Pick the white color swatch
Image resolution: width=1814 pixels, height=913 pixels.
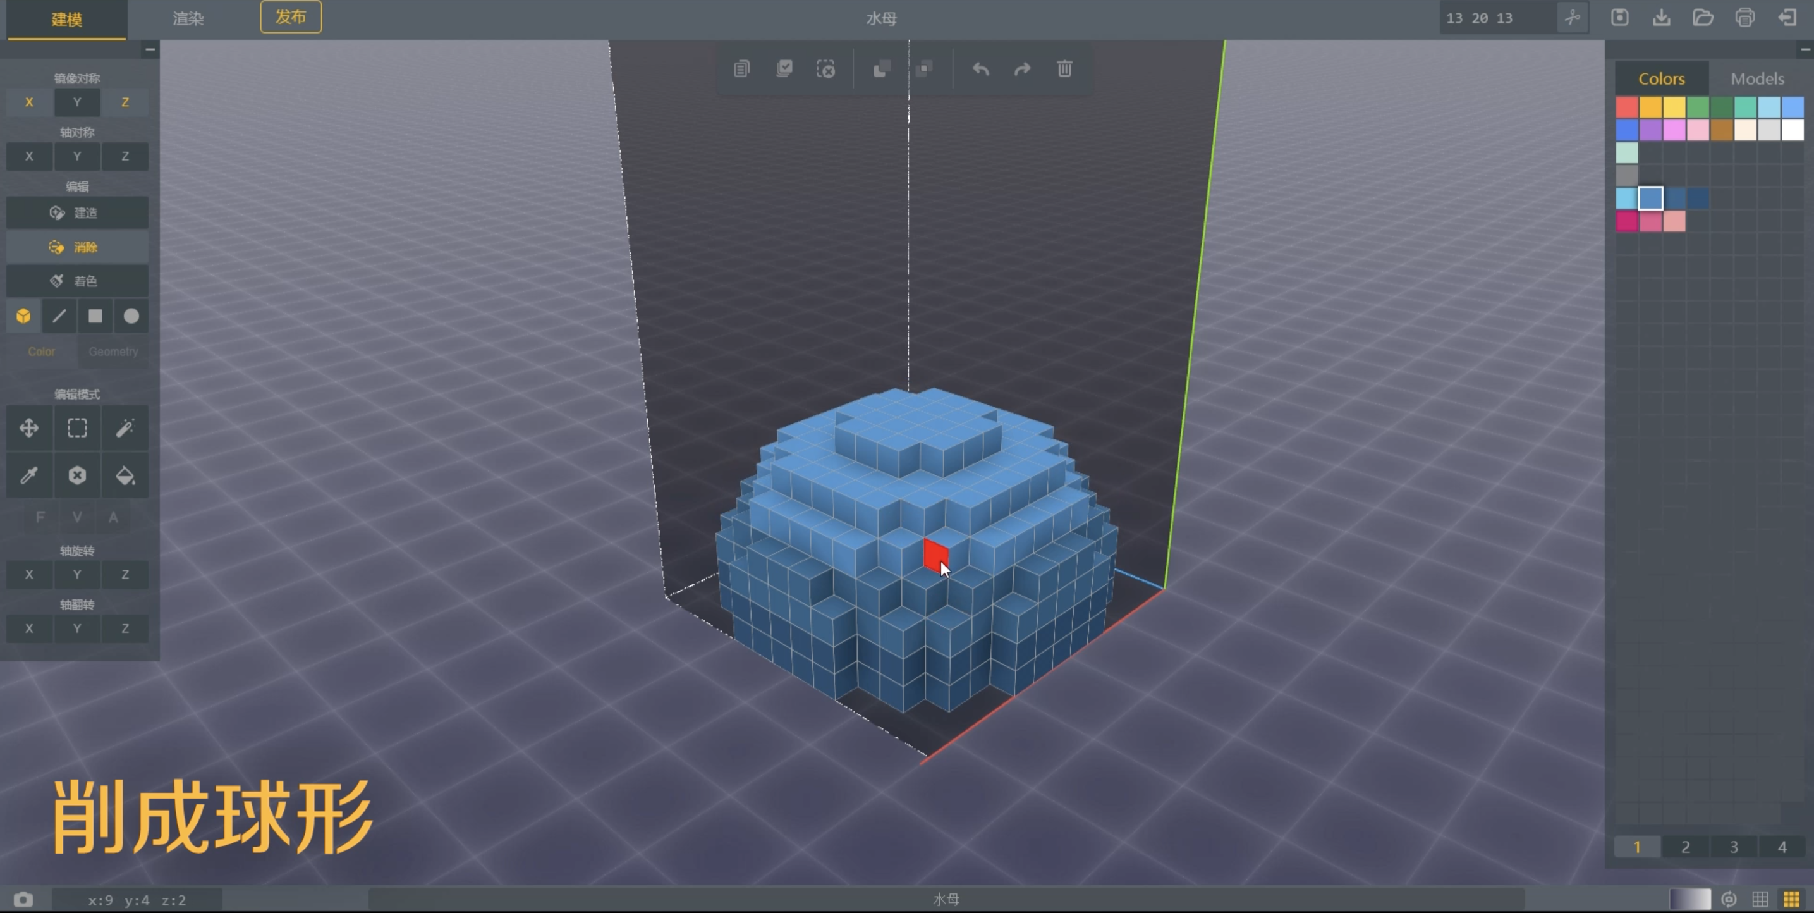1793,130
